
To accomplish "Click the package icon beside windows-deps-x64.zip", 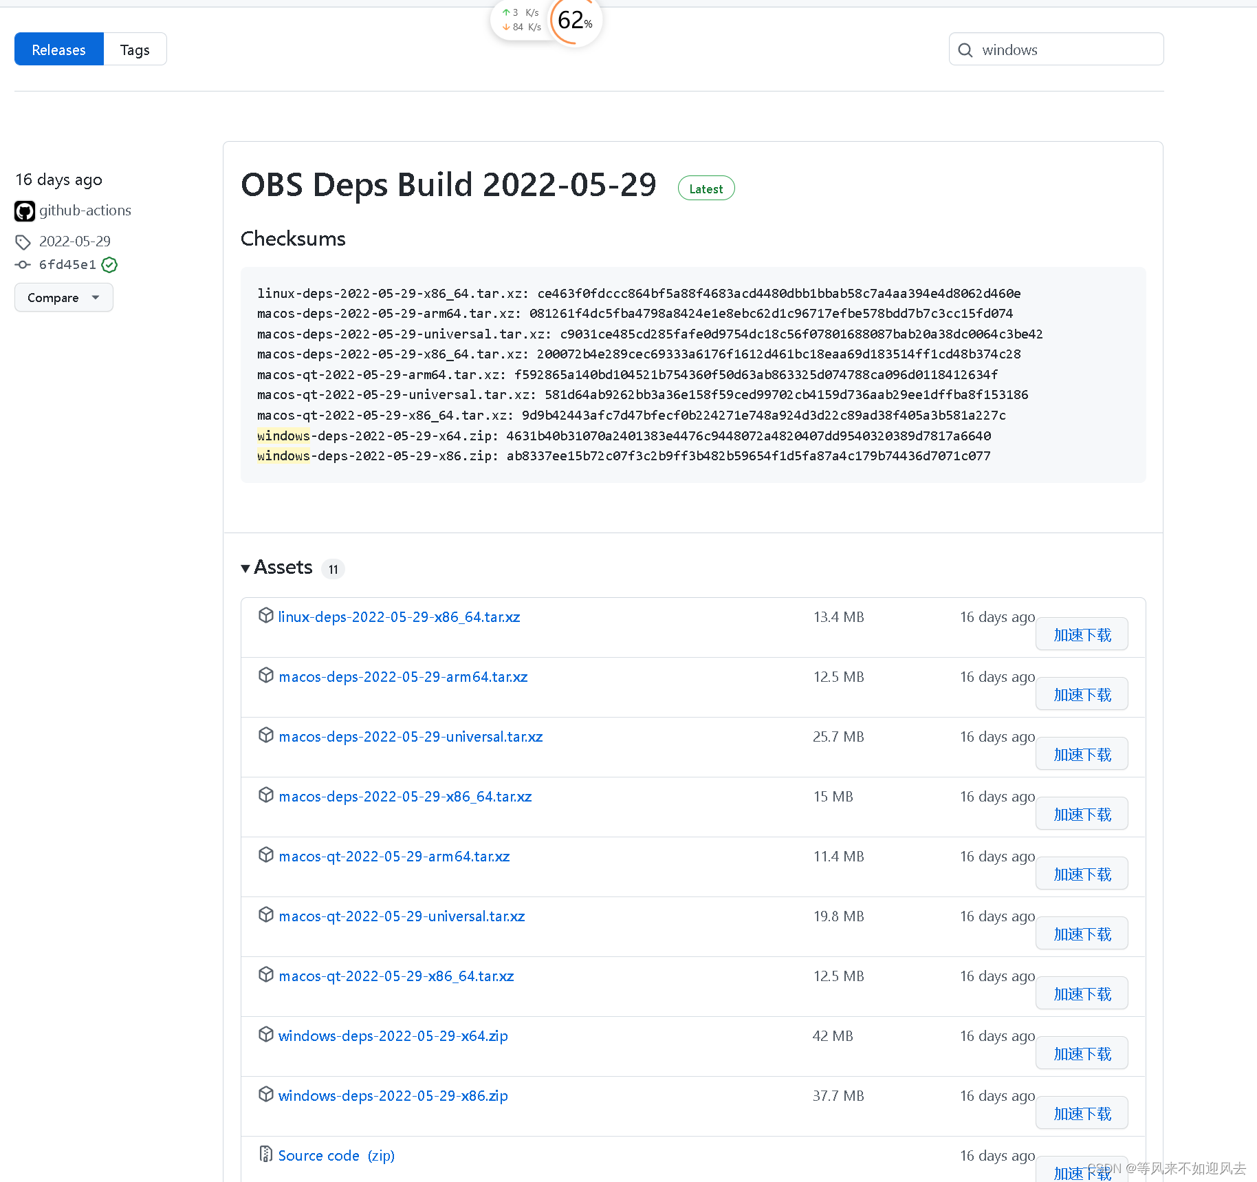I will click(x=266, y=1034).
